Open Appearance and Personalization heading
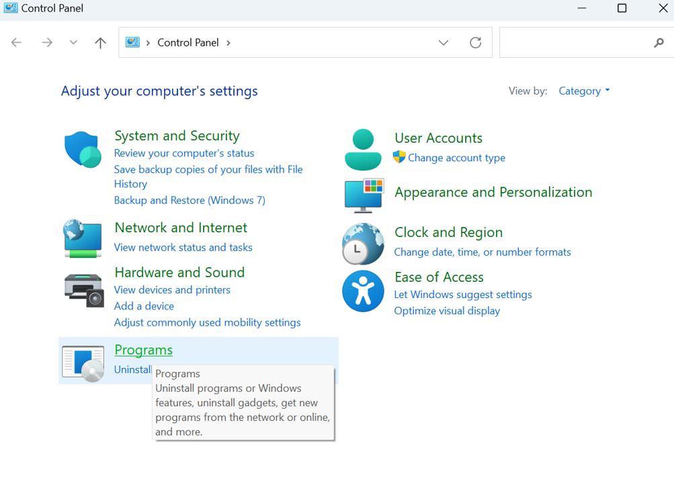Viewport: 674px width, 478px height. point(493,192)
